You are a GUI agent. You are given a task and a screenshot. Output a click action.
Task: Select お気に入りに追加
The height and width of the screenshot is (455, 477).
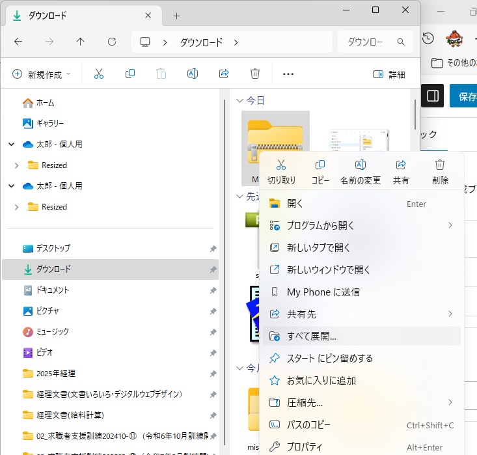coord(361,380)
